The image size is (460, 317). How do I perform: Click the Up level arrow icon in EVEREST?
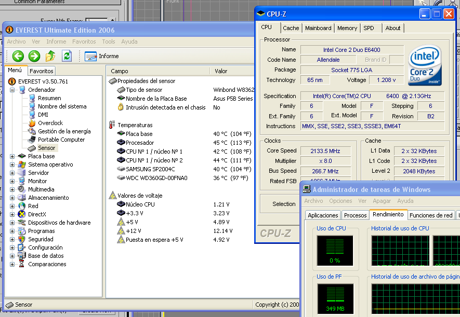(50, 56)
